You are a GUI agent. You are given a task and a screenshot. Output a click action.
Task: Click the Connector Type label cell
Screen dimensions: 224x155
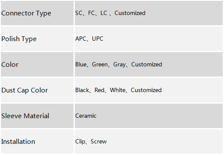37,13
